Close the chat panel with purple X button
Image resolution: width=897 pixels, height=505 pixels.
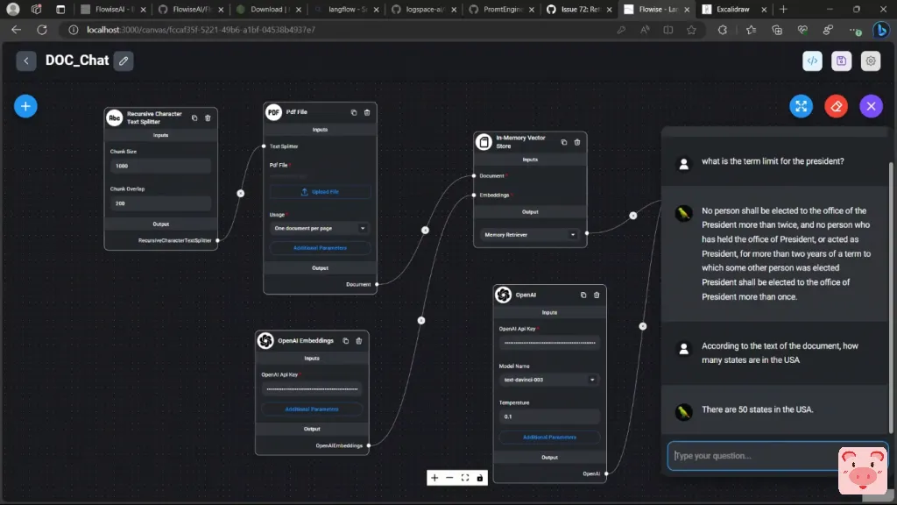(x=871, y=106)
